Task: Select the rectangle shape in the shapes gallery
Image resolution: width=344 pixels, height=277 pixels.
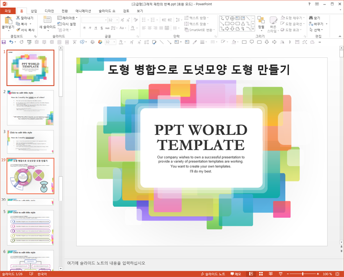Action: tap(227, 24)
